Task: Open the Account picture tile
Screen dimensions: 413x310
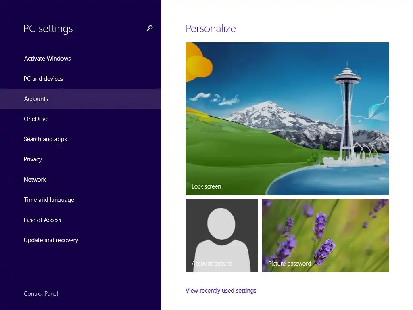Action: point(222,235)
